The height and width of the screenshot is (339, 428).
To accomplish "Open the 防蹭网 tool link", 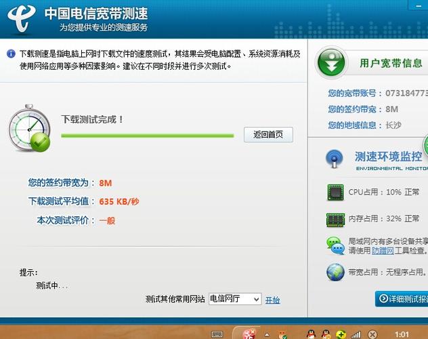I will [383, 250].
